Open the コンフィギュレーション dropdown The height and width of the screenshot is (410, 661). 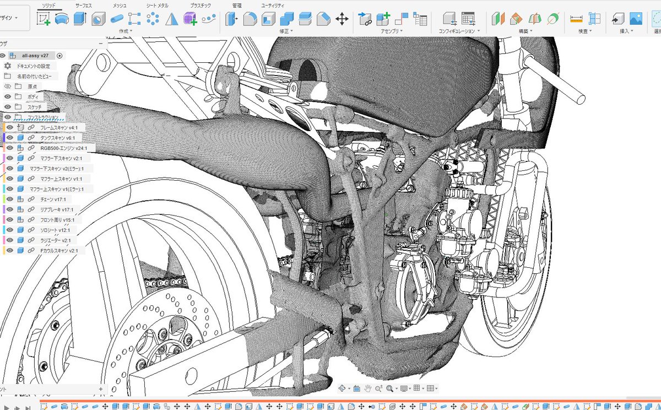click(459, 31)
